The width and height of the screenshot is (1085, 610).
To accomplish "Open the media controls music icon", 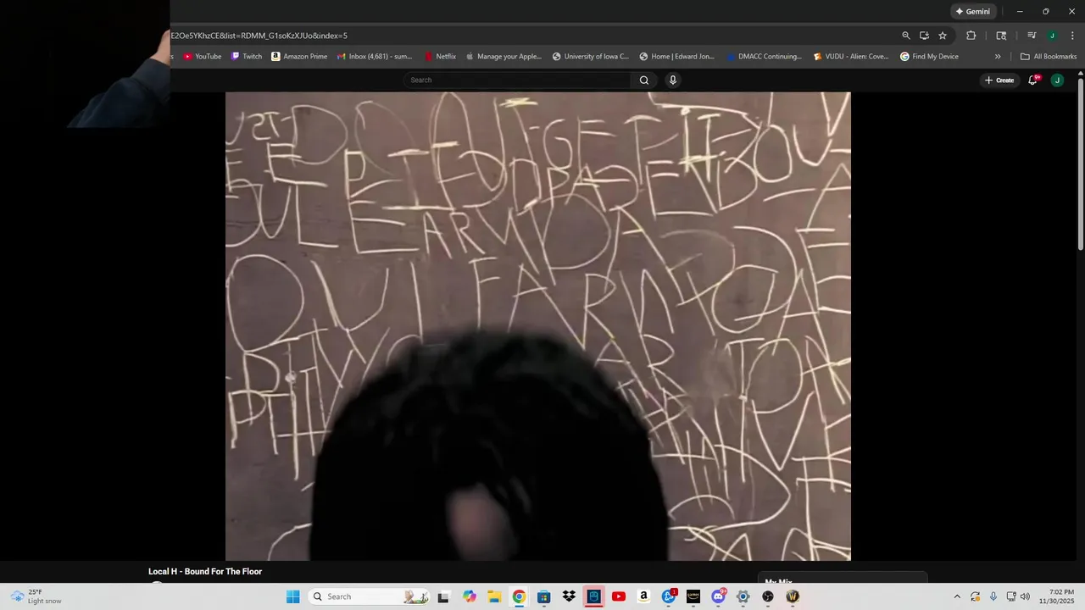I will [1032, 36].
